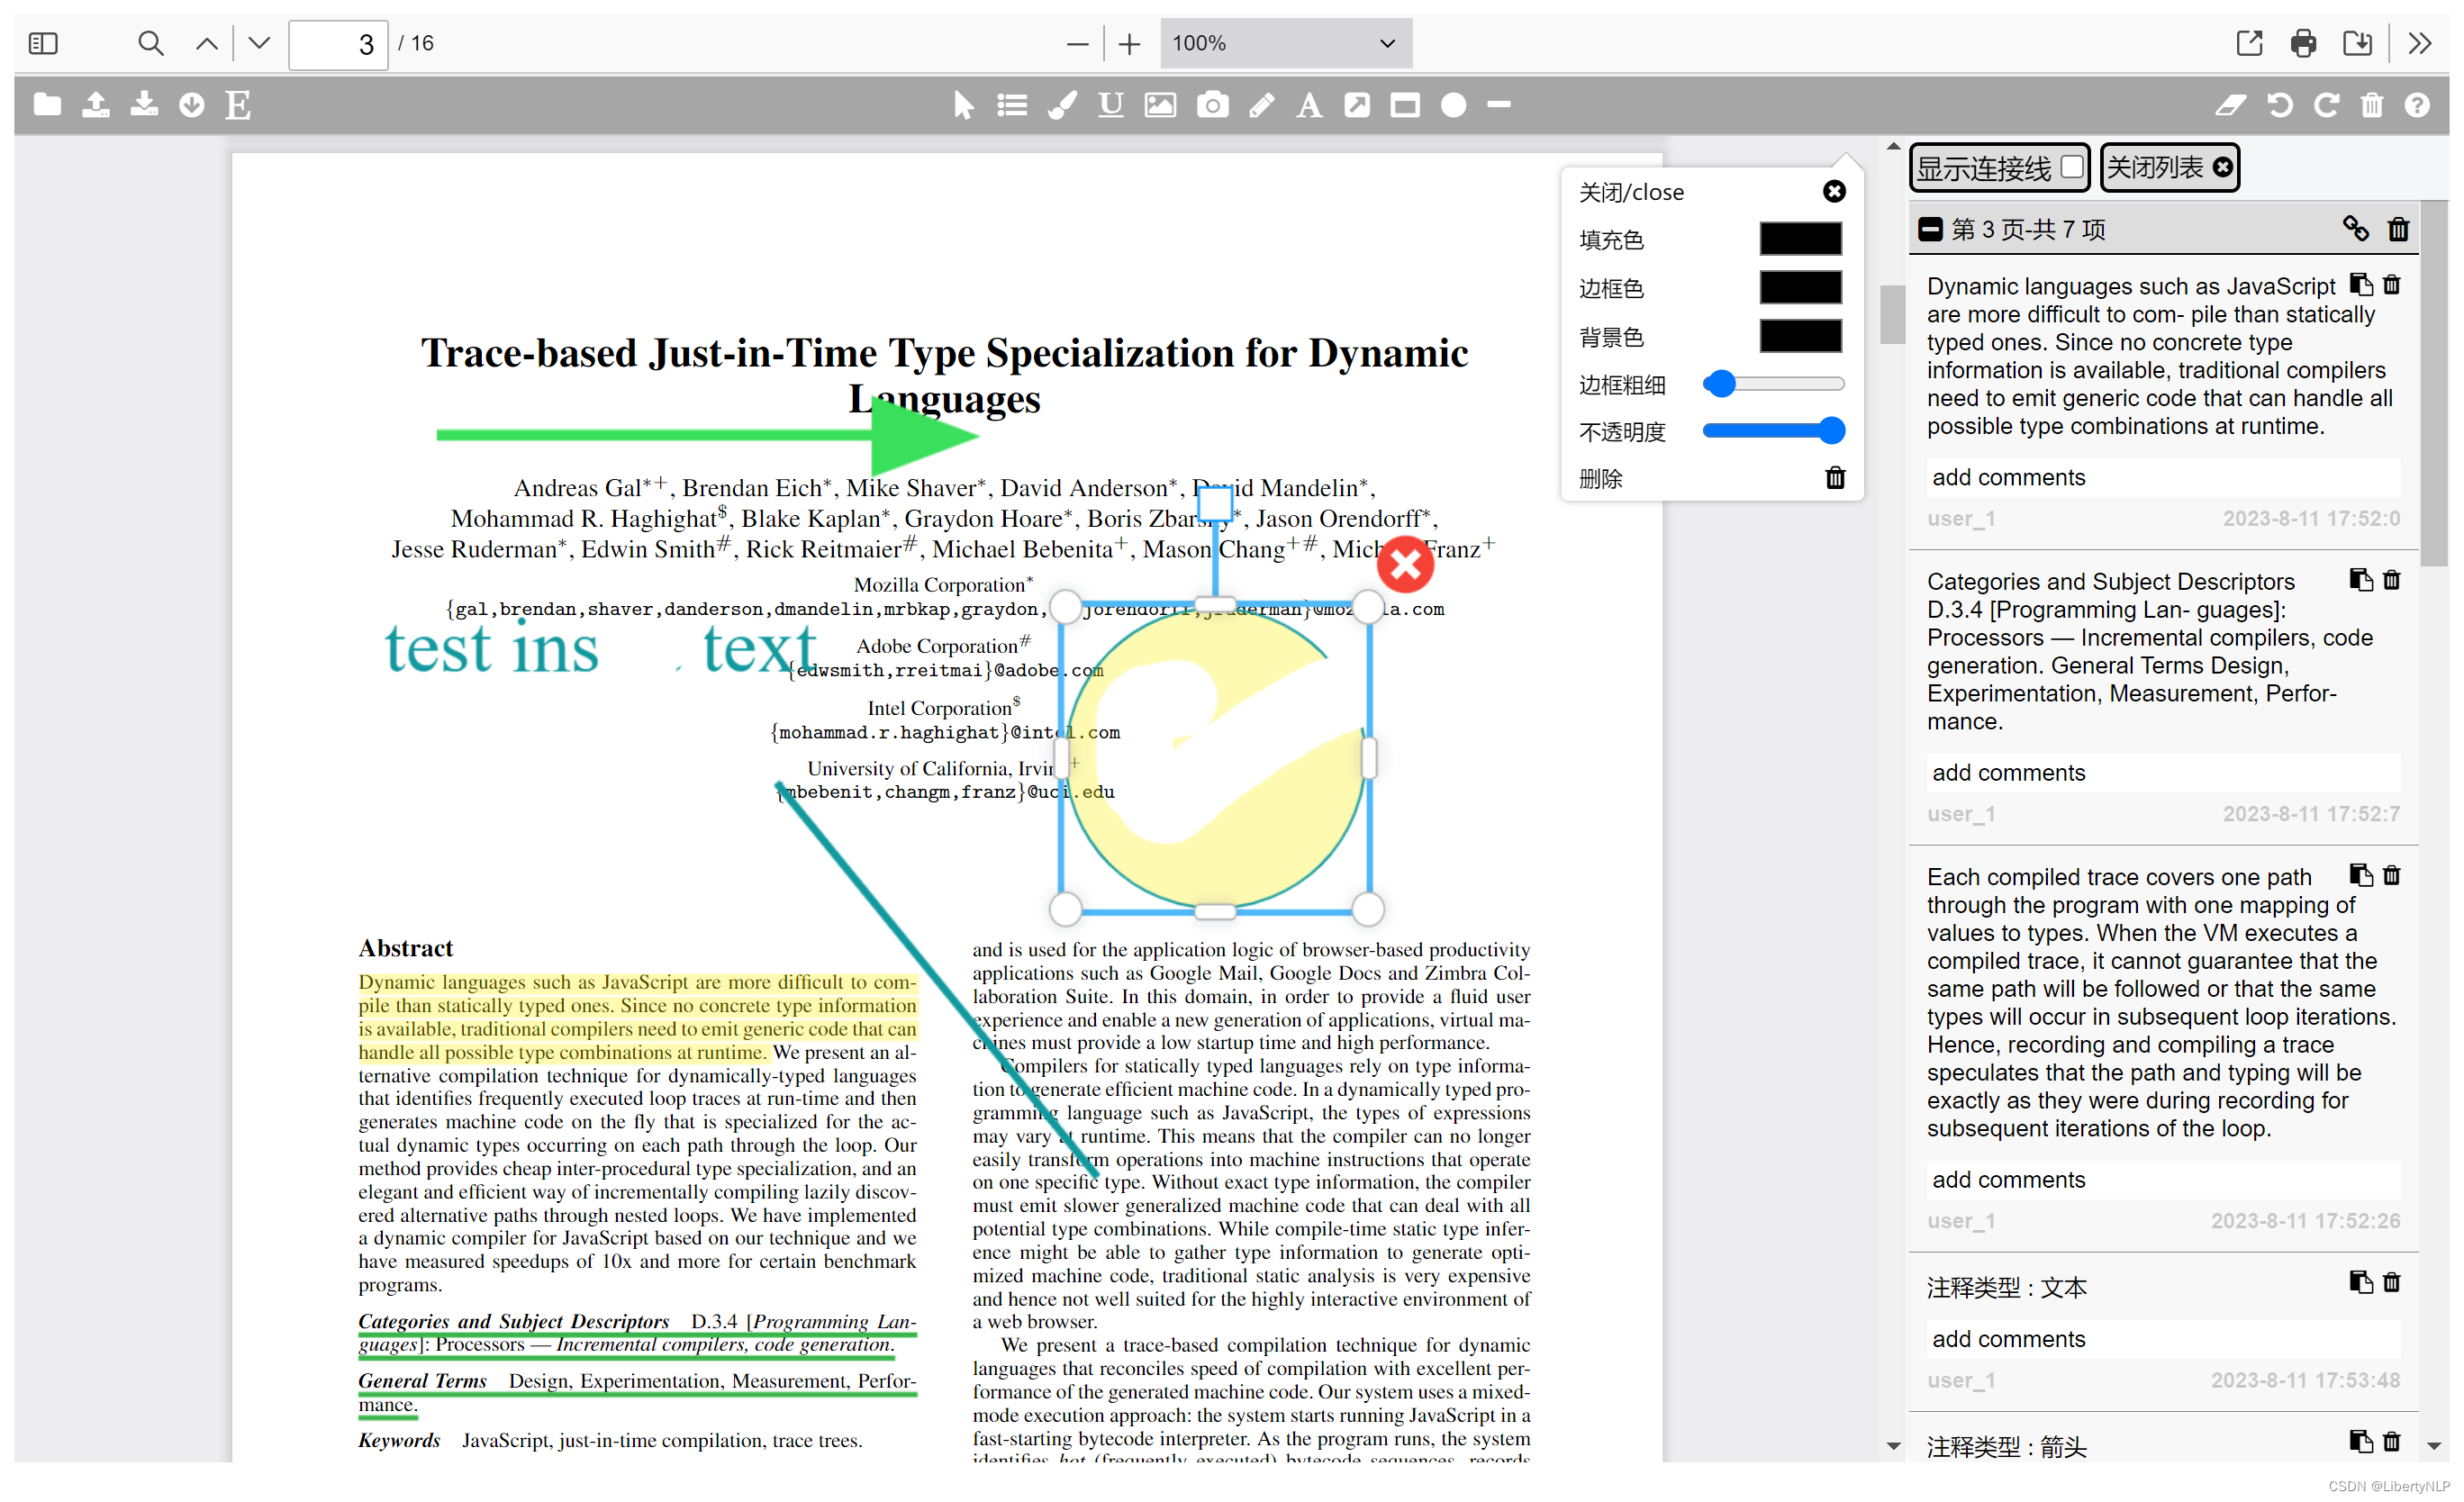Screen dimensions: 2464x1502
Task: Enable the 显示连接线 checkbox
Action: coord(2072,166)
